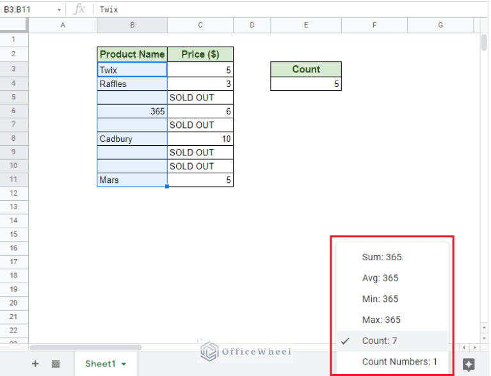Click the formula bar showing Twix
This screenshot has height=376, width=491.
tap(288, 10)
